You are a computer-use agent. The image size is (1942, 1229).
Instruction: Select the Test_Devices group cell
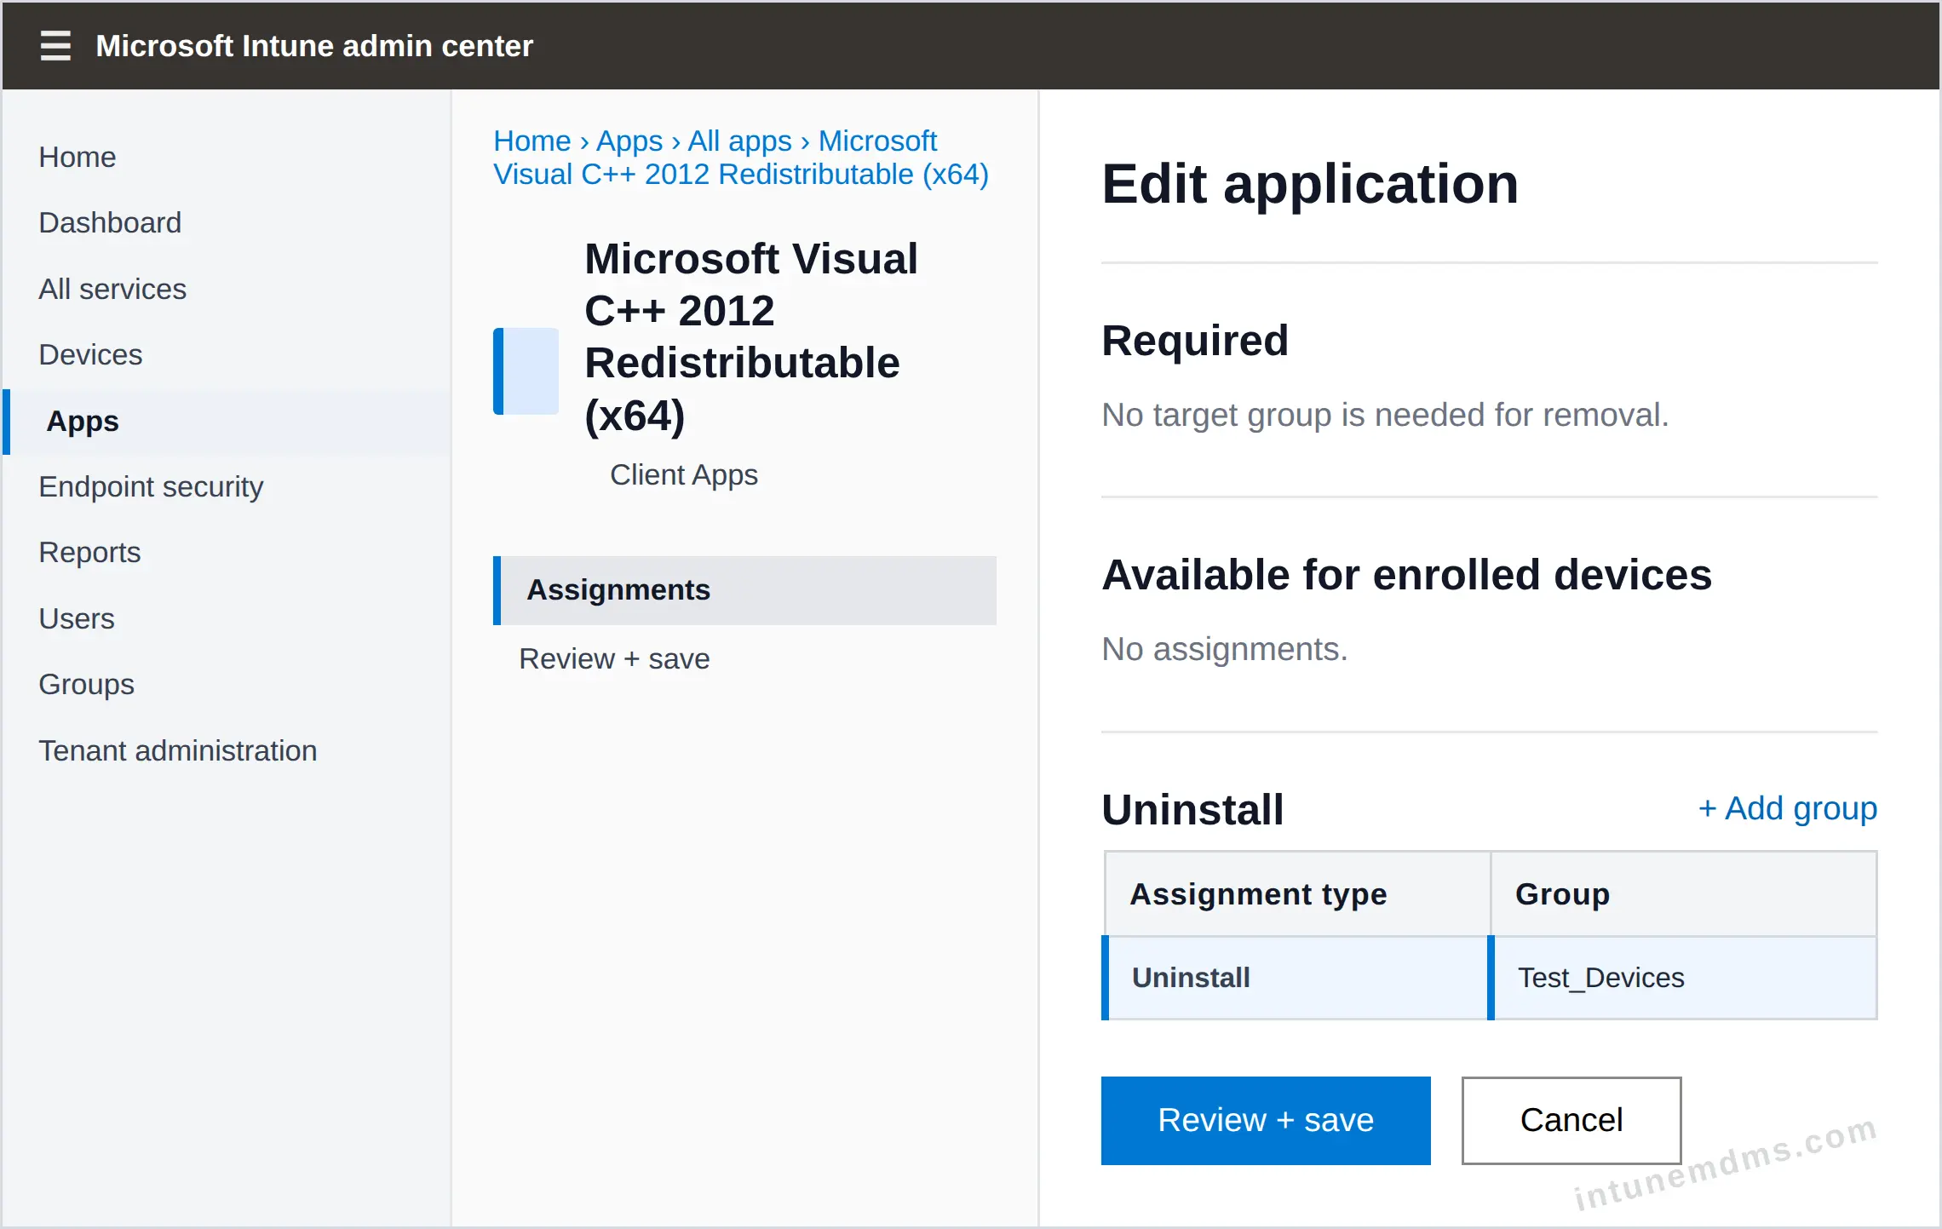[1684, 978]
